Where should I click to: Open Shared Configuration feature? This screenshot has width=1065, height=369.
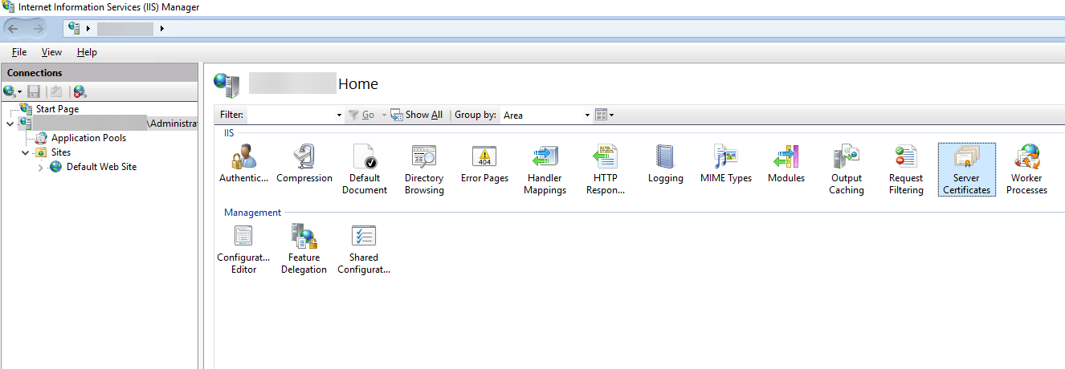tap(364, 249)
